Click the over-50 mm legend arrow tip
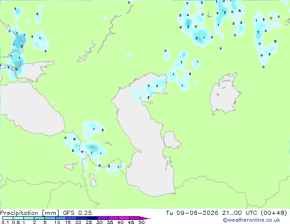The height and width of the screenshot is (224, 290). [145, 218]
